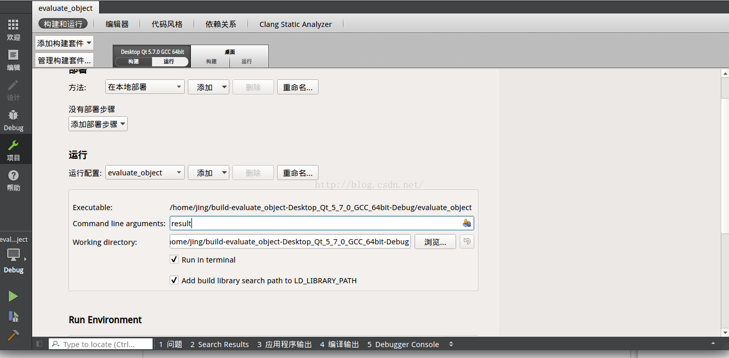Screen dimensions: 729x358
Task: Open the run configuration 添加 dropdown
Action: point(208,173)
